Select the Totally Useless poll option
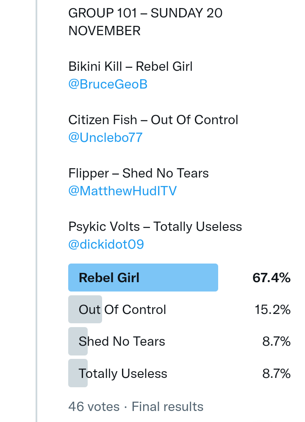 (123, 374)
